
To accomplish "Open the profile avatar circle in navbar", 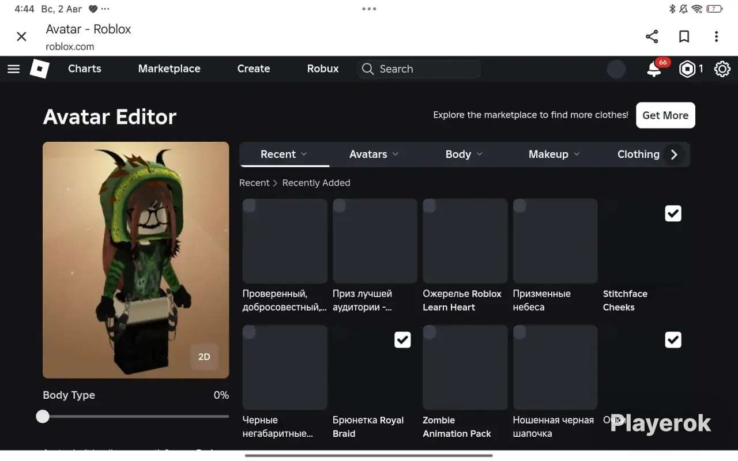I will point(616,69).
